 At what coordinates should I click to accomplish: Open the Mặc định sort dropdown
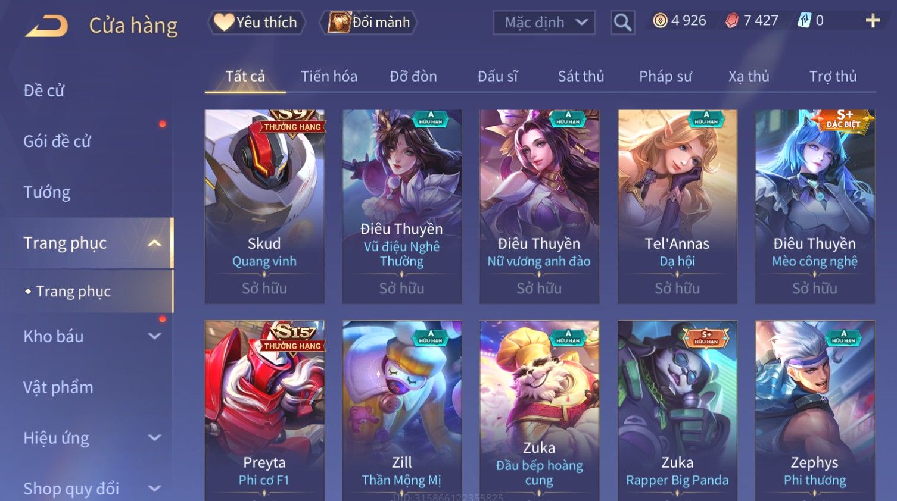pos(544,23)
